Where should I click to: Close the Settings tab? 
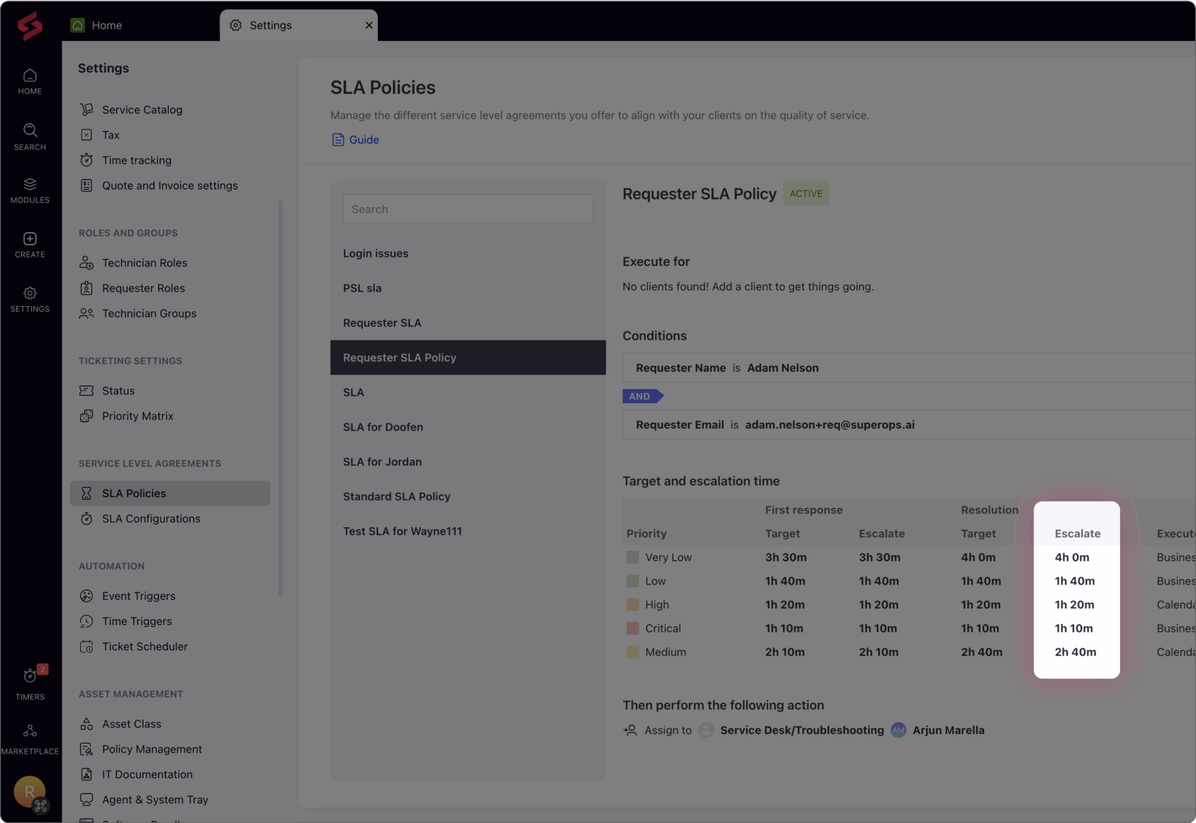[368, 25]
